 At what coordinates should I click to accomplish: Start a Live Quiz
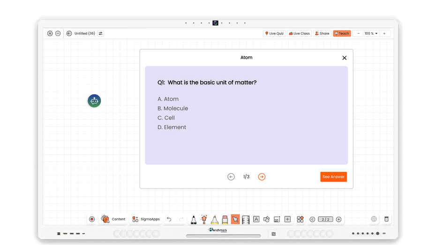(274, 33)
